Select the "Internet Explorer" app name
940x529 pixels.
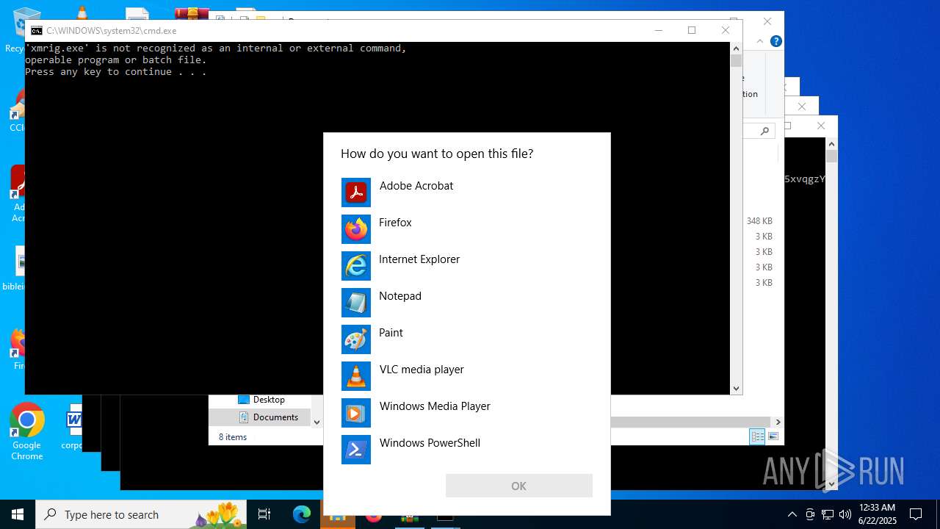[x=419, y=259]
